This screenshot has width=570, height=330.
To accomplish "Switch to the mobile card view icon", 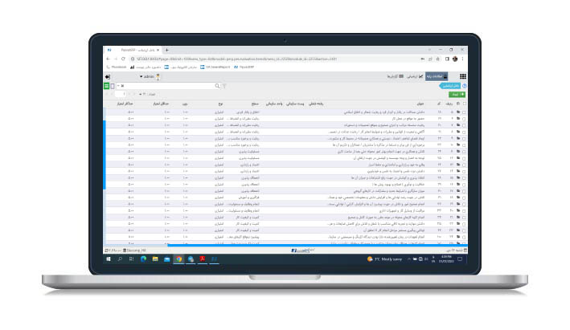I will click(113, 86).
